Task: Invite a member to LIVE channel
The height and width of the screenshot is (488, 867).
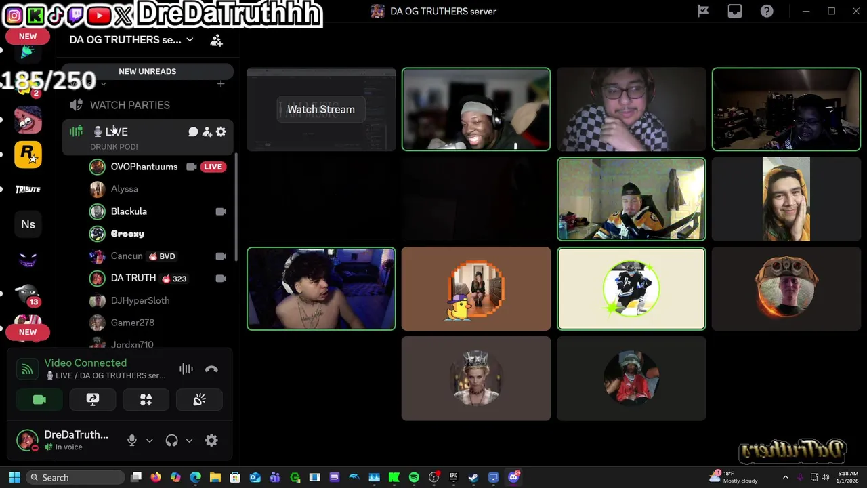Action: pyautogui.click(x=207, y=131)
